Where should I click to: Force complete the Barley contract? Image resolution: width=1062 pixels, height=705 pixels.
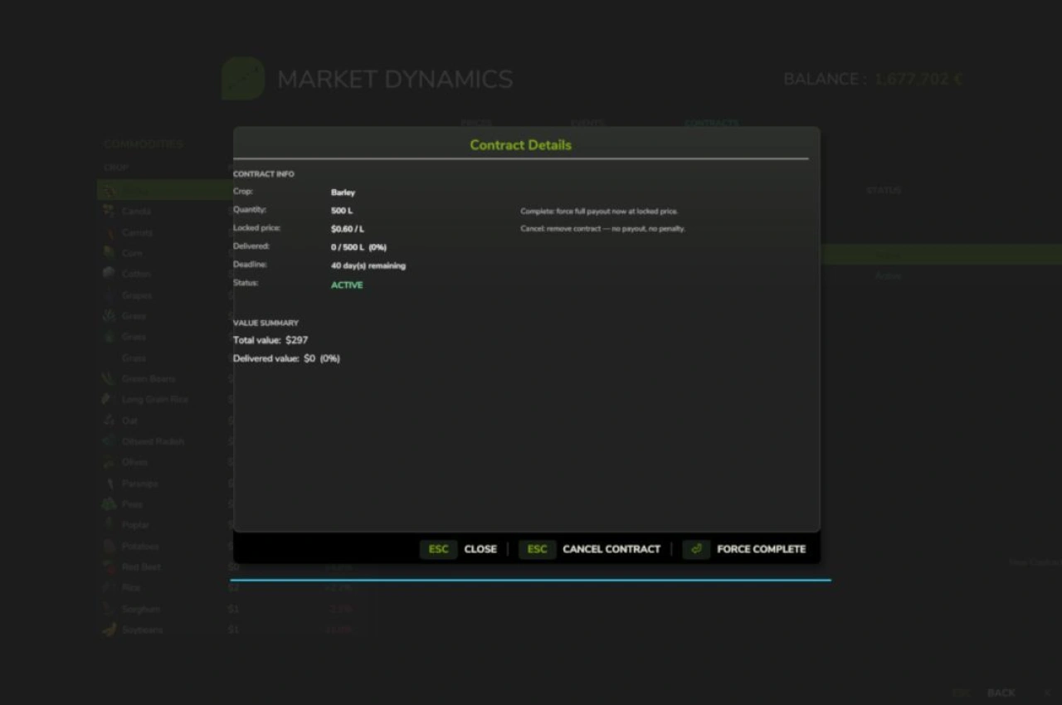[761, 549]
